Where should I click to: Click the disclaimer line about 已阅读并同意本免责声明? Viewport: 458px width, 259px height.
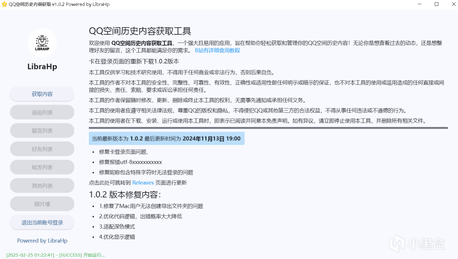258,121
